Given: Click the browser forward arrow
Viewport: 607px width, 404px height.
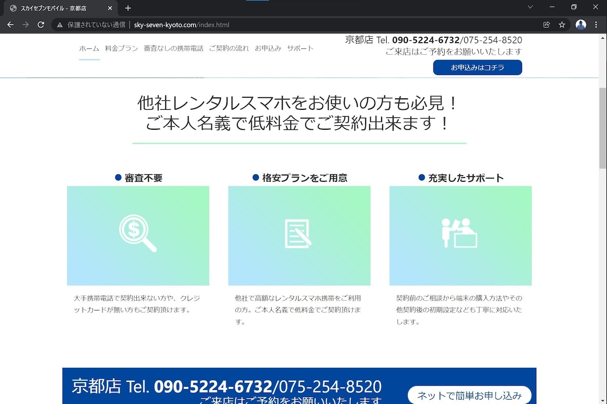Looking at the screenshot, I should click(x=25, y=24).
